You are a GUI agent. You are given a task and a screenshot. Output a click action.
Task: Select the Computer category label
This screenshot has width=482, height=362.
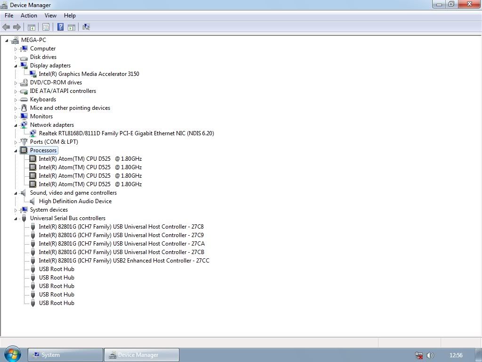coord(43,49)
